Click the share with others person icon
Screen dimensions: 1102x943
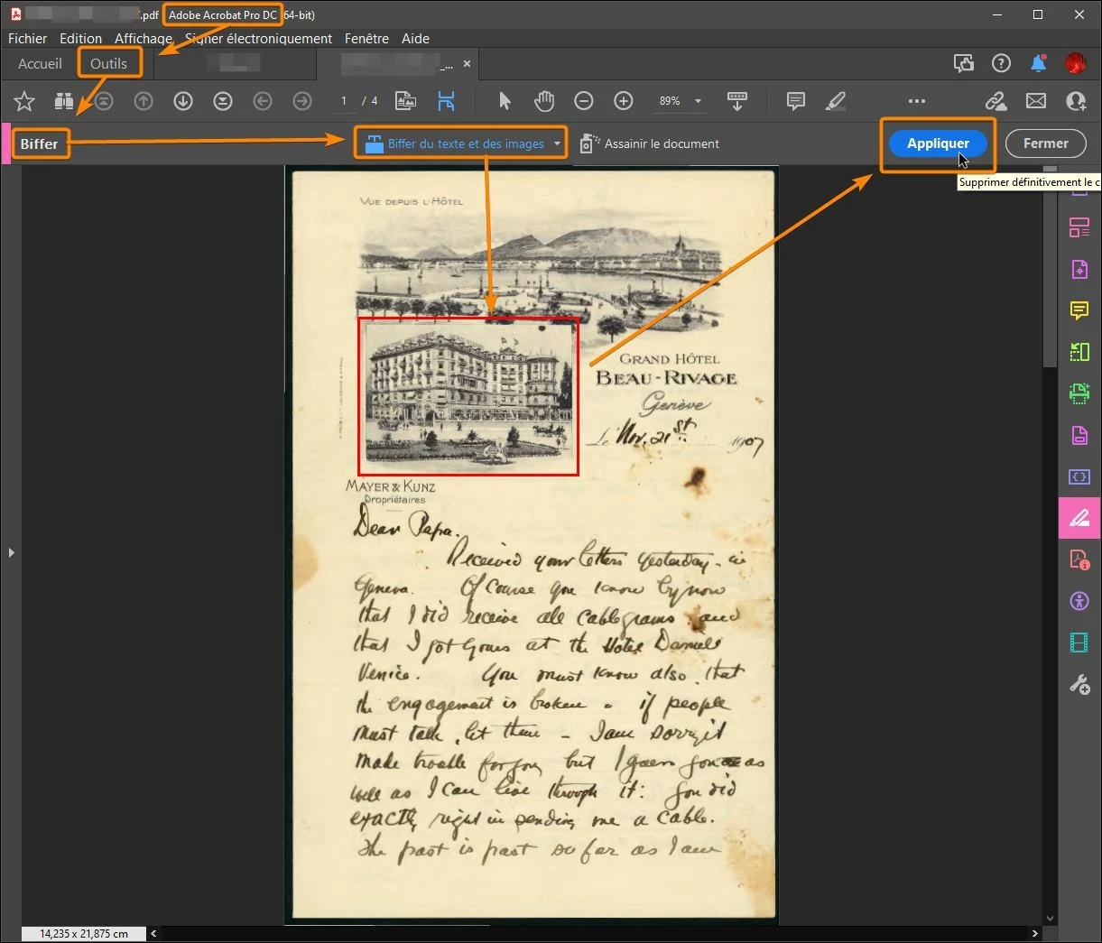(1077, 101)
